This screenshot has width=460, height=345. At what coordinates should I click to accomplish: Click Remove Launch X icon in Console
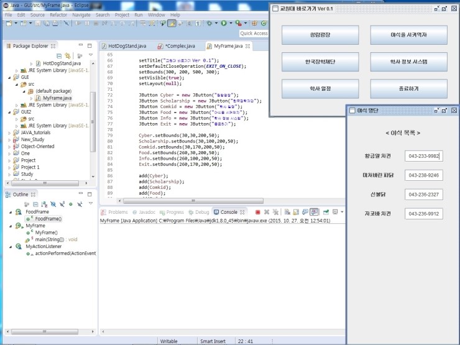(x=267, y=212)
